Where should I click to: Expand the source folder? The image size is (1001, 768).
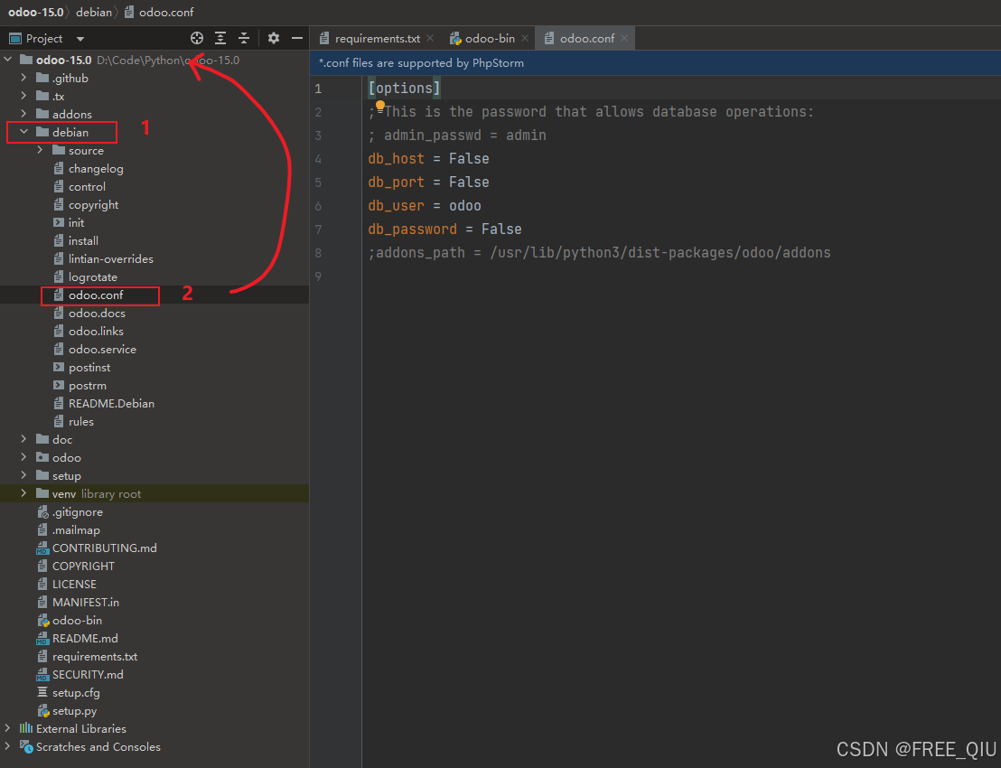click(x=40, y=150)
